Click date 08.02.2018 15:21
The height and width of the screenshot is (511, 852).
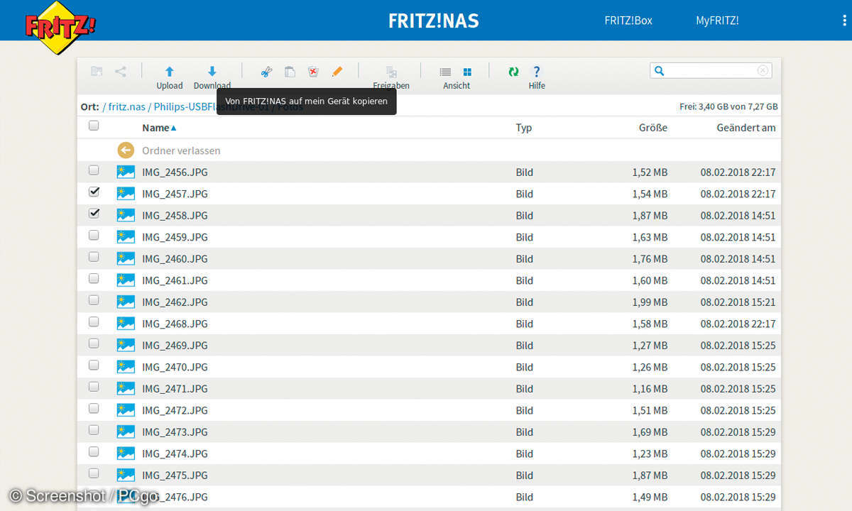pyautogui.click(x=738, y=302)
